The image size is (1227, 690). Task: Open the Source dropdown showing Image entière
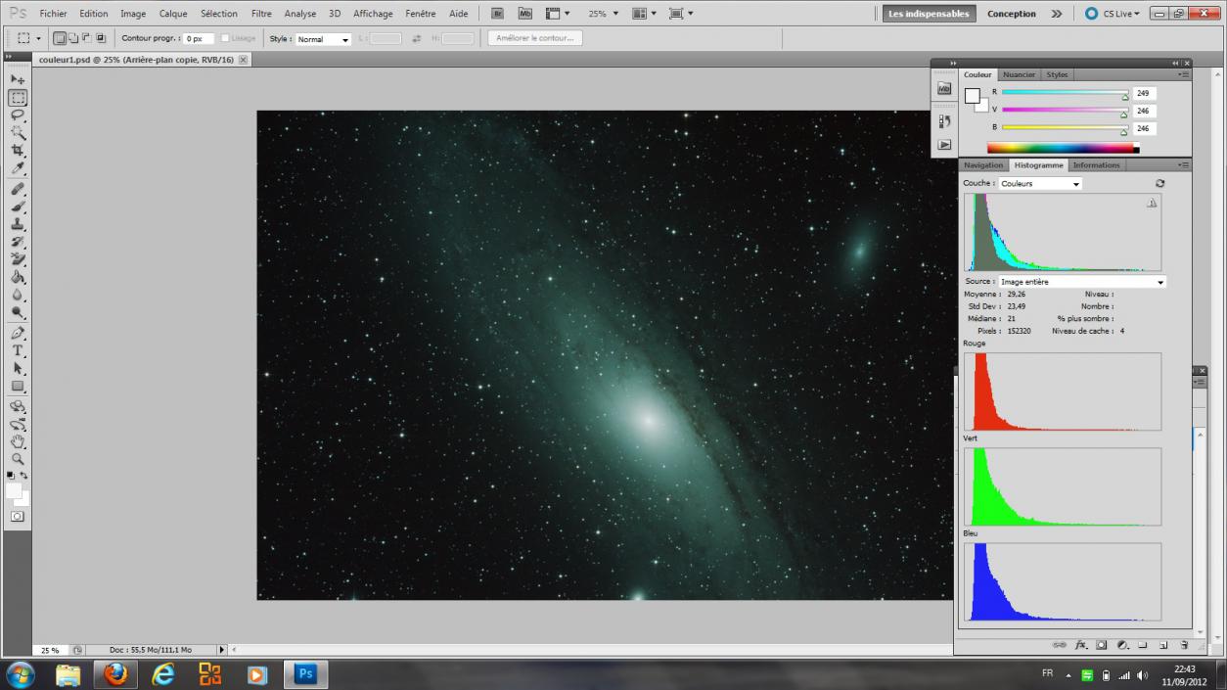1082,282
